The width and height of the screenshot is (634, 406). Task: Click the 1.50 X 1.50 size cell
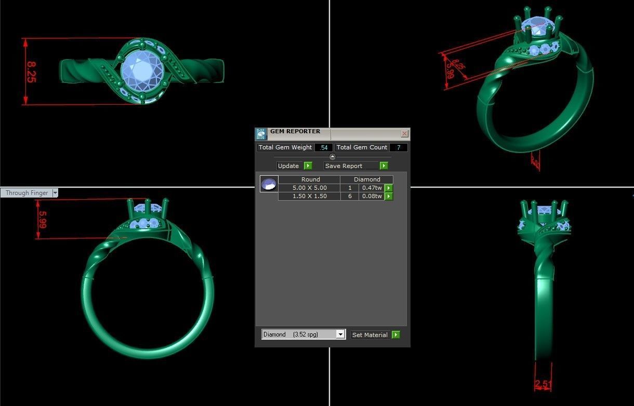pyautogui.click(x=310, y=197)
